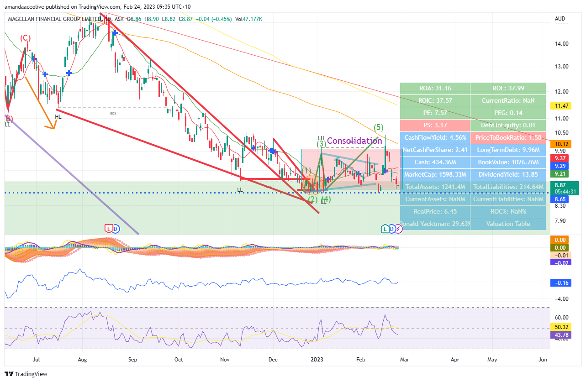The image size is (586, 382).
Task: Click the purple lightning event marker
Action: tap(398, 228)
